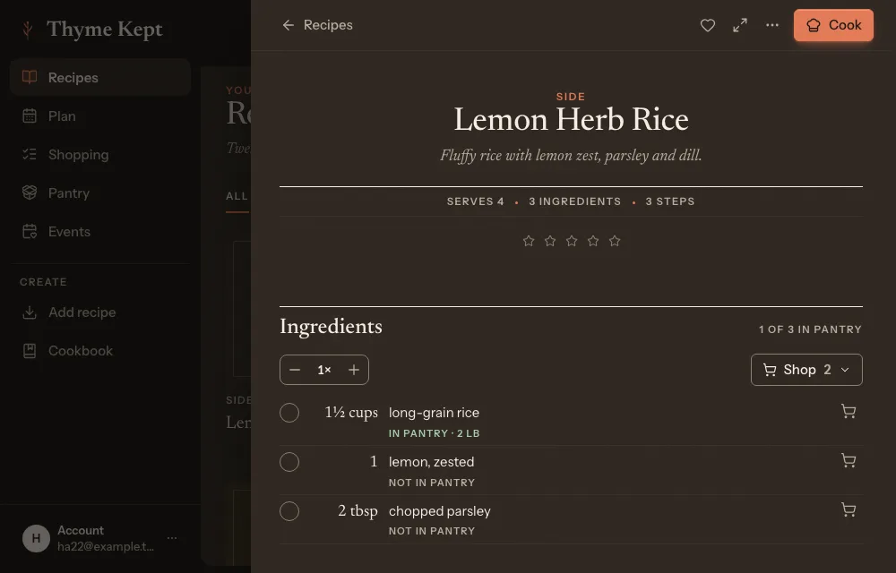Click the "3 STEPS" label
The height and width of the screenshot is (573, 896).
670,201
